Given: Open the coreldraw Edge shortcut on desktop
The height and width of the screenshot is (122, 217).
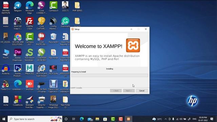Looking at the screenshot, I should 18,85.
